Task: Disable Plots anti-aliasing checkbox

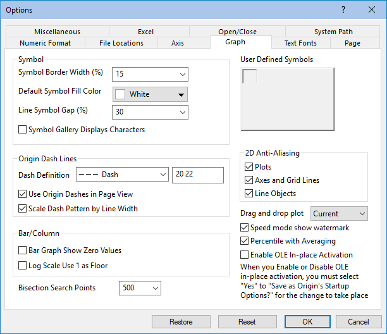Action: point(249,168)
